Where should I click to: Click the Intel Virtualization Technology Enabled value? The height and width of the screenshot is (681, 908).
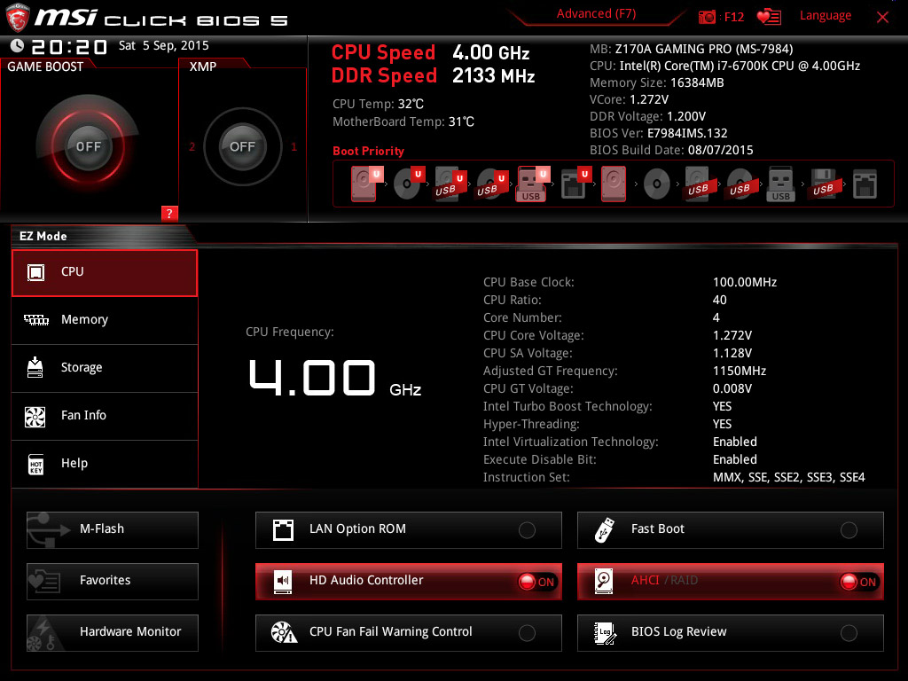click(735, 442)
